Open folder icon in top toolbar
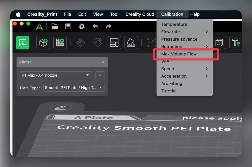Screen dimensions: 252x167 coord(55,26)
